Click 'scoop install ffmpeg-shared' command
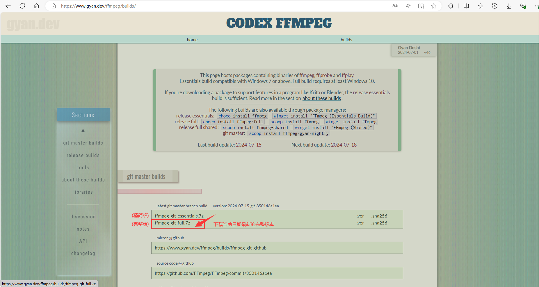The height and width of the screenshot is (287, 539). click(x=255, y=128)
